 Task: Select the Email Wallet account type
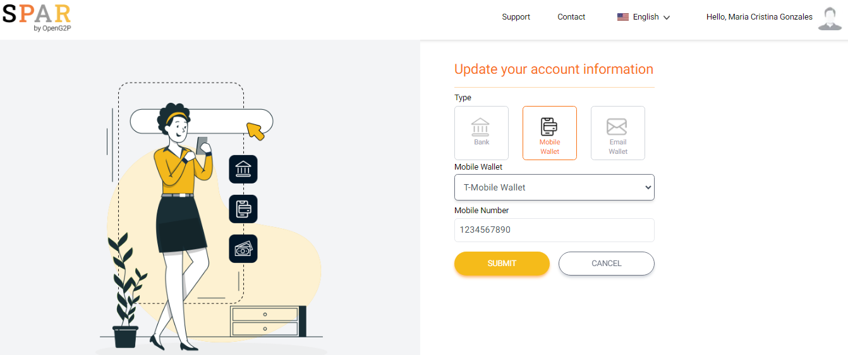618,133
